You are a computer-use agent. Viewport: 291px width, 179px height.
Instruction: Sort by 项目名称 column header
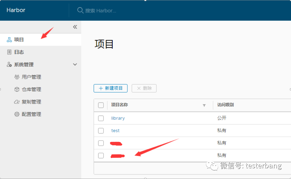(119, 105)
